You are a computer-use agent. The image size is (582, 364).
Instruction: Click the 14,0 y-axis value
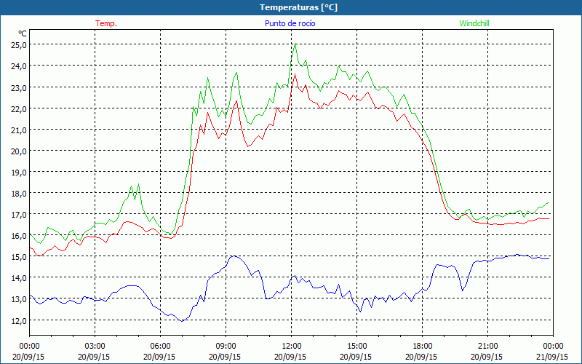coord(19,278)
